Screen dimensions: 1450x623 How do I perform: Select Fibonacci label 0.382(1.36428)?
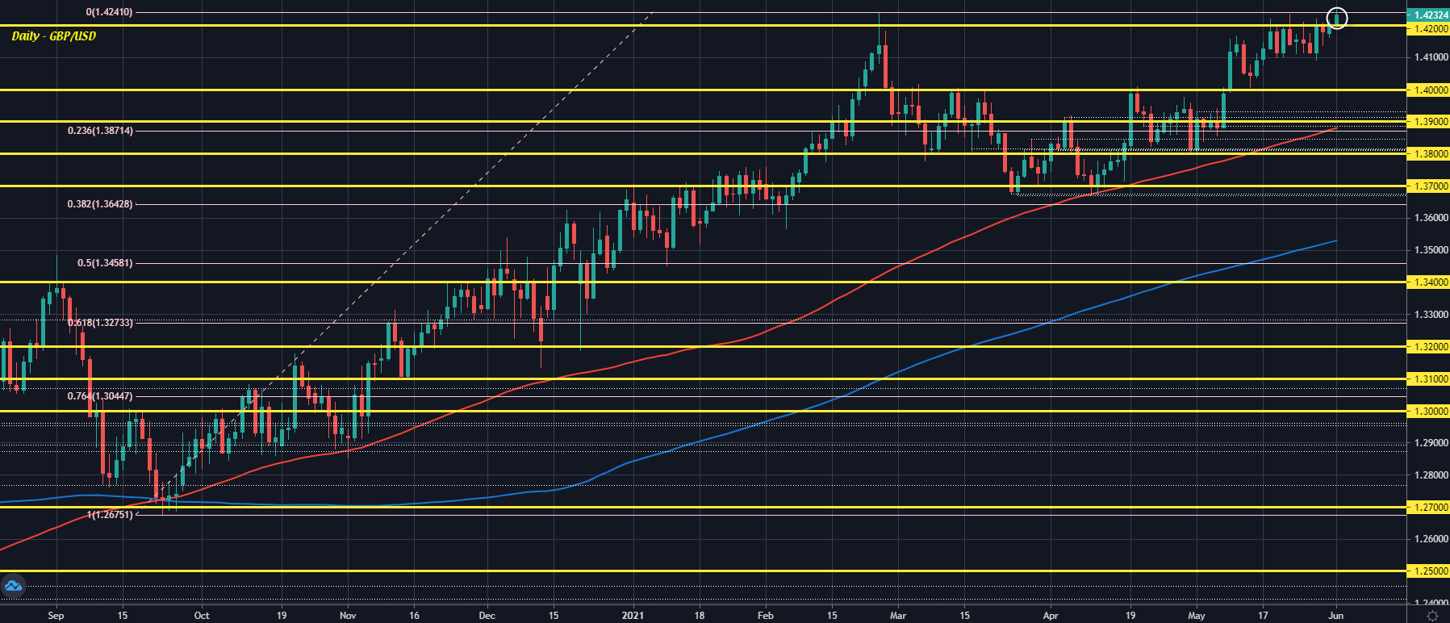pyautogui.click(x=100, y=204)
